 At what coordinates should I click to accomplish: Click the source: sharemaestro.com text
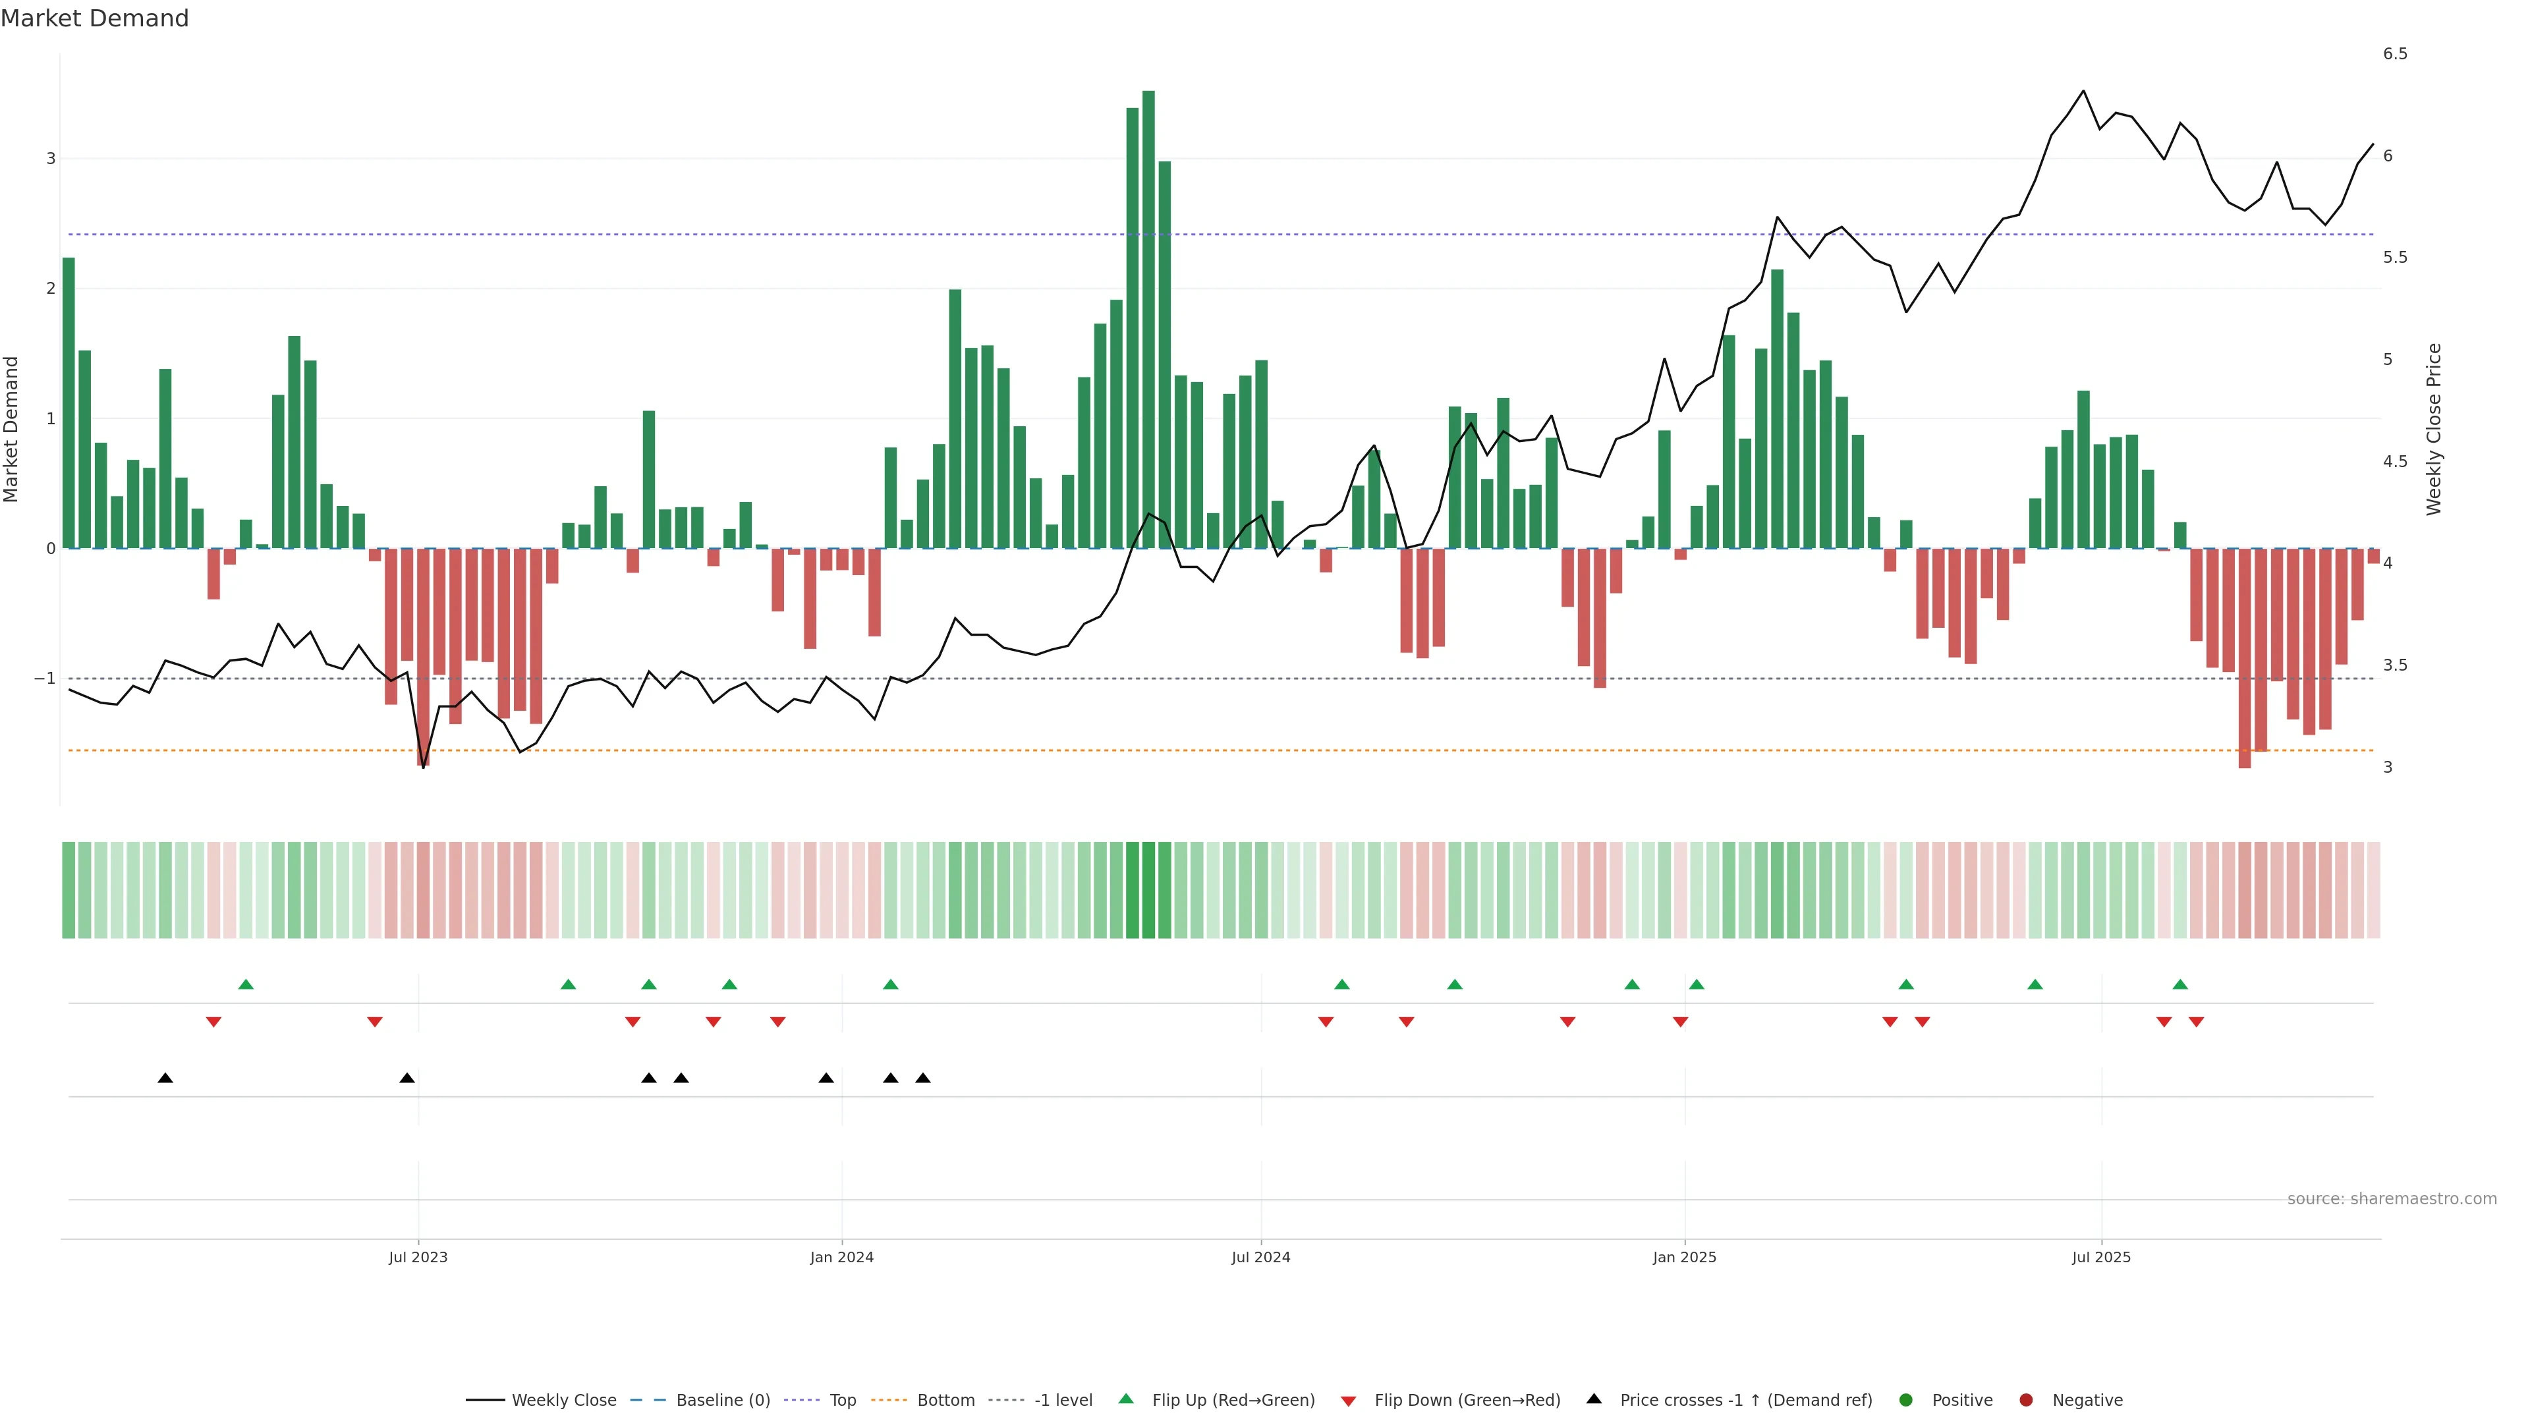click(x=2392, y=1199)
